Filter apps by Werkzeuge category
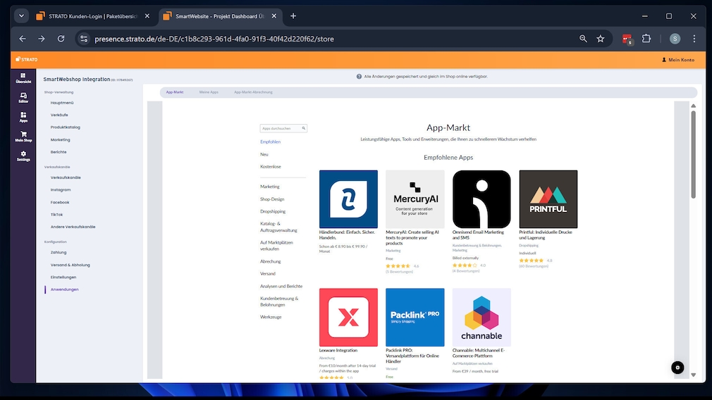Screen dimensions: 712x400 pos(271,317)
